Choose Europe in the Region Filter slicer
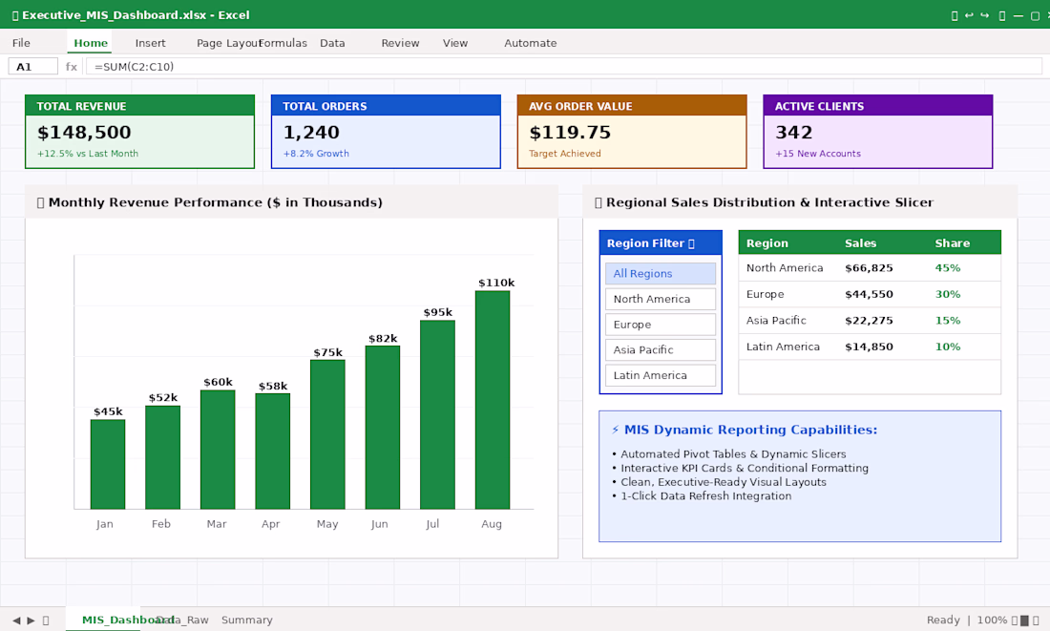 (x=661, y=325)
